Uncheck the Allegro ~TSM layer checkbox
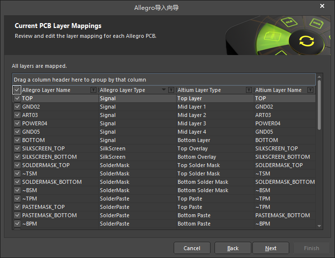The height and width of the screenshot is (258, 335). 17,173
